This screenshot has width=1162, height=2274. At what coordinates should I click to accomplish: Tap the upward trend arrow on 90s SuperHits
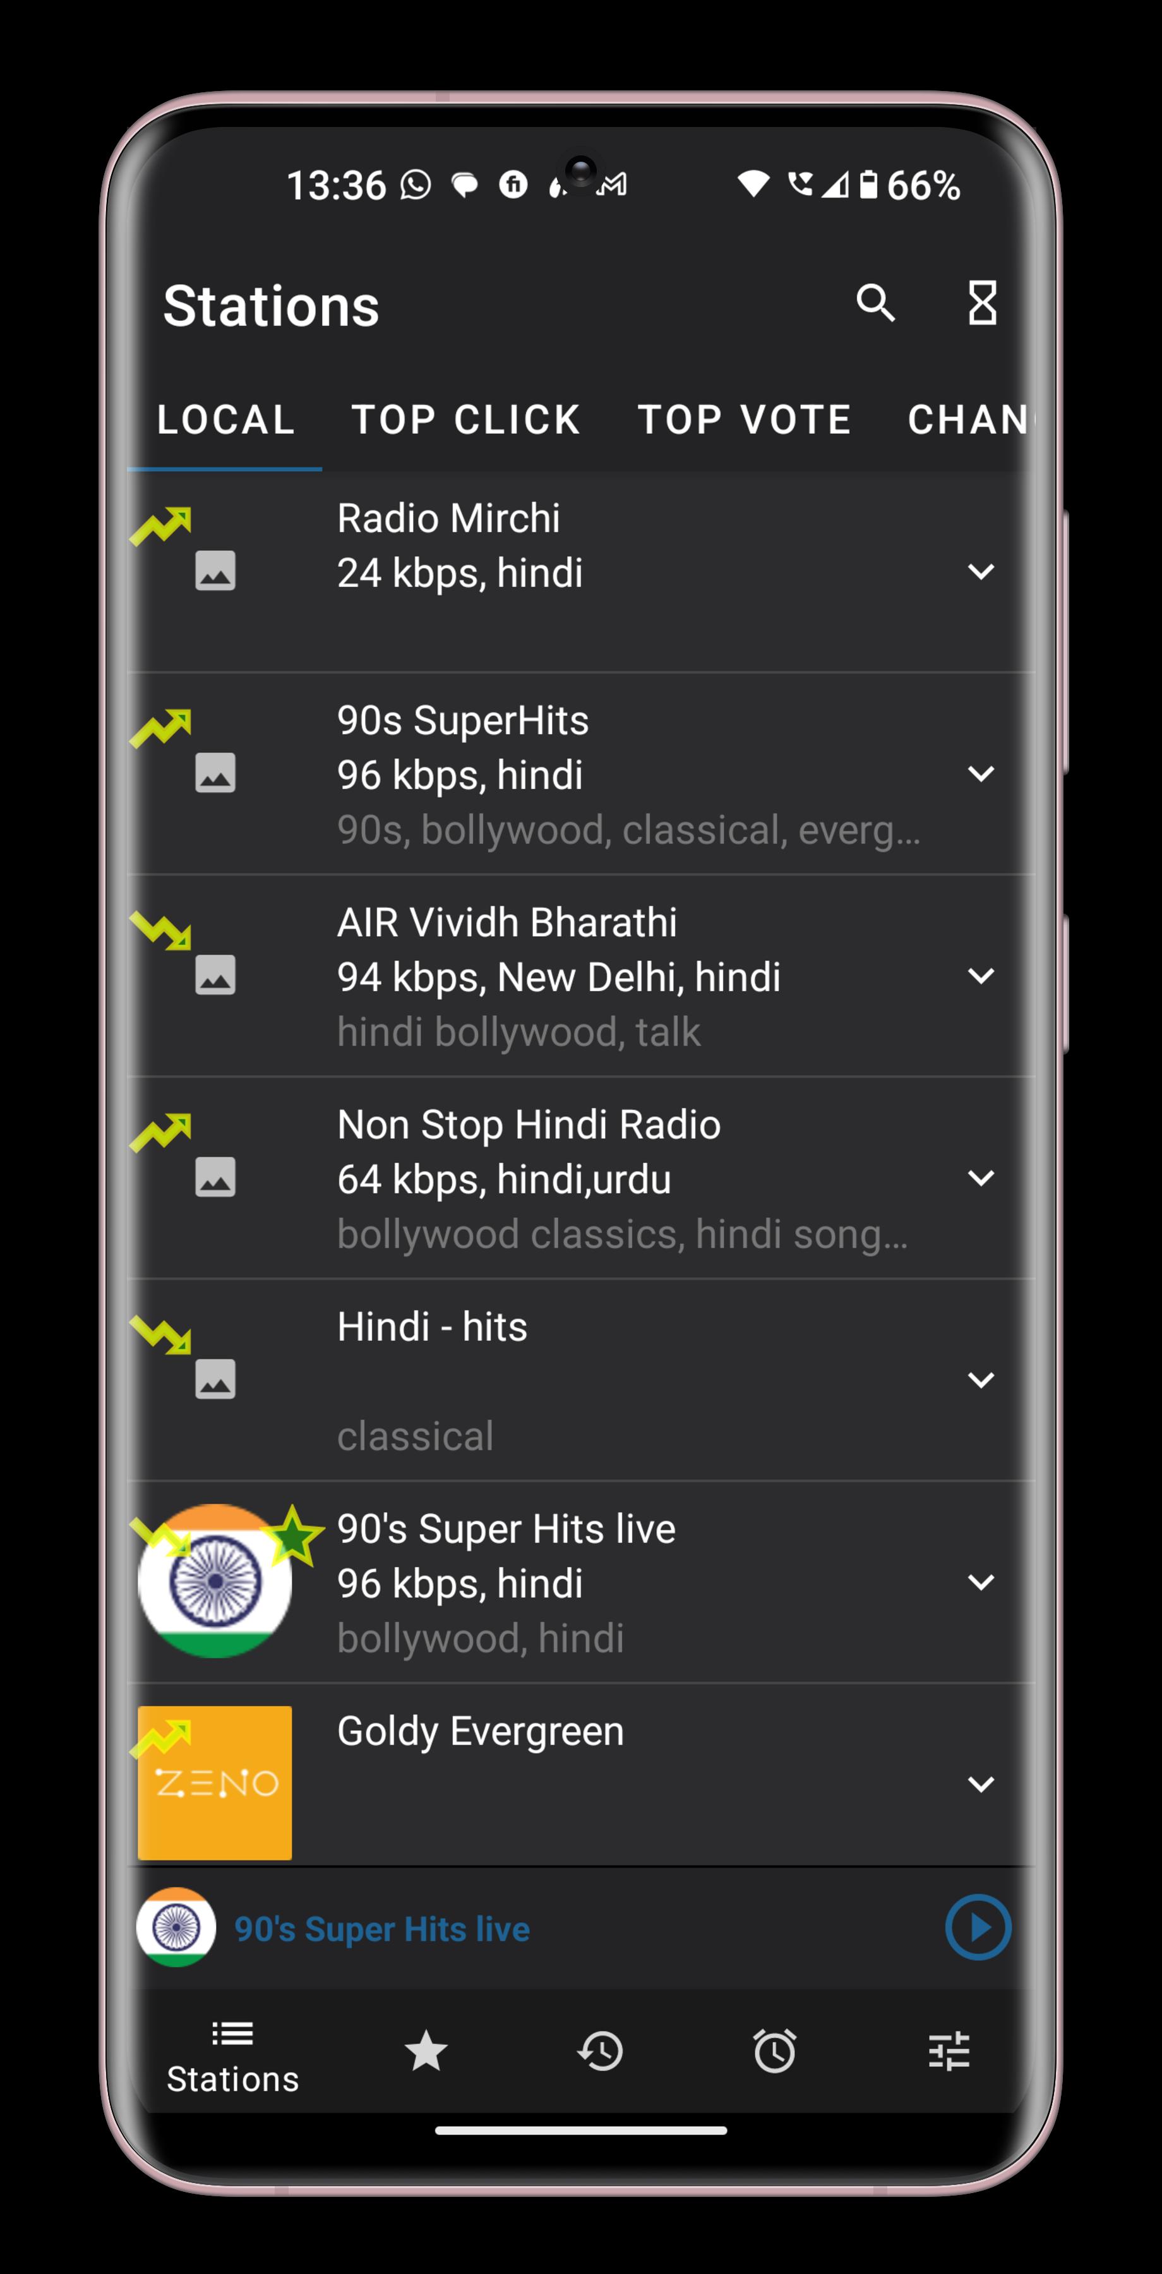160,728
